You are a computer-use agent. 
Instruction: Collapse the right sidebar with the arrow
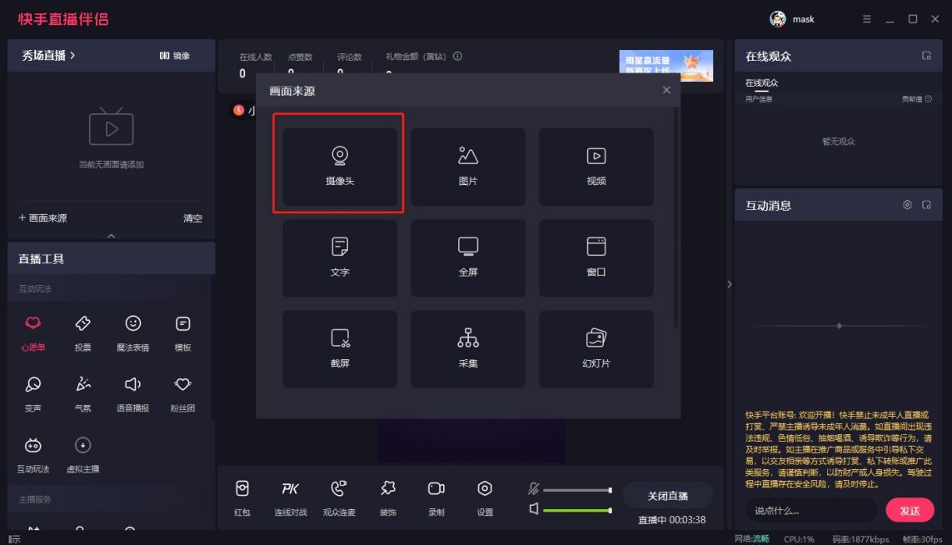(x=729, y=284)
